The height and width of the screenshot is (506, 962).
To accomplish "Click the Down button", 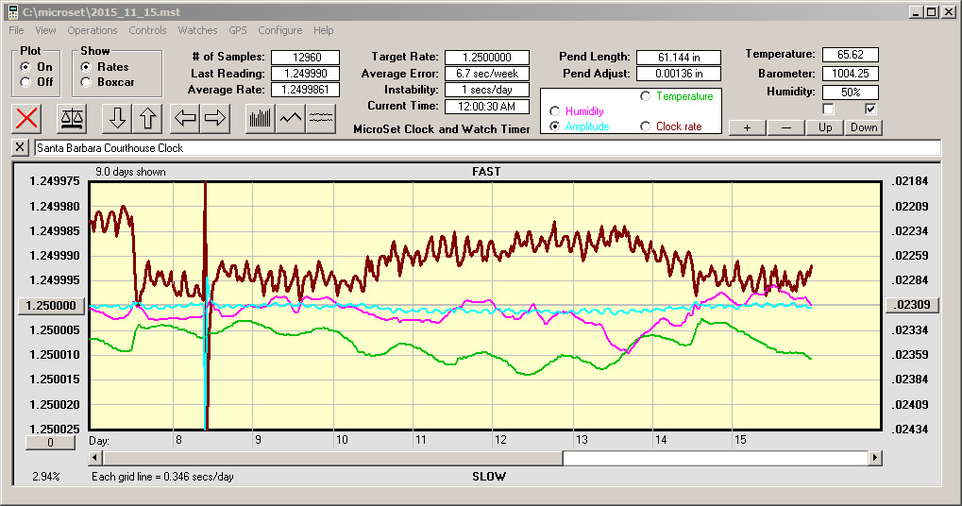I will coord(864,127).
